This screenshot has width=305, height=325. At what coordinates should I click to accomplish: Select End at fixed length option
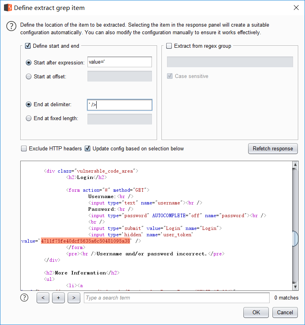pyautogui.click(x=29, y=118)
